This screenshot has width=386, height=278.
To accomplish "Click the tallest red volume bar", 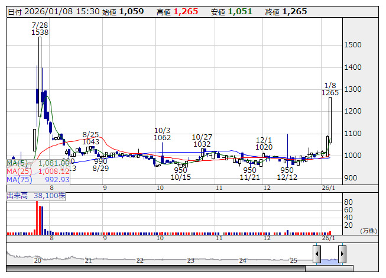I will [37, 218].
